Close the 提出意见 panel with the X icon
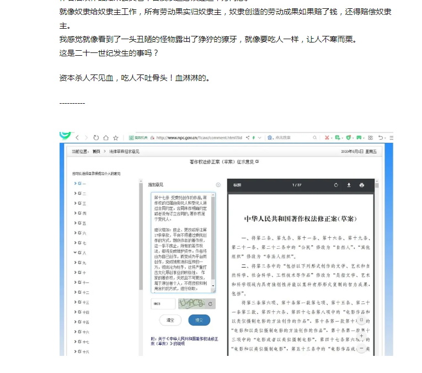Screen dimensions: 422x373 point(218,185)
